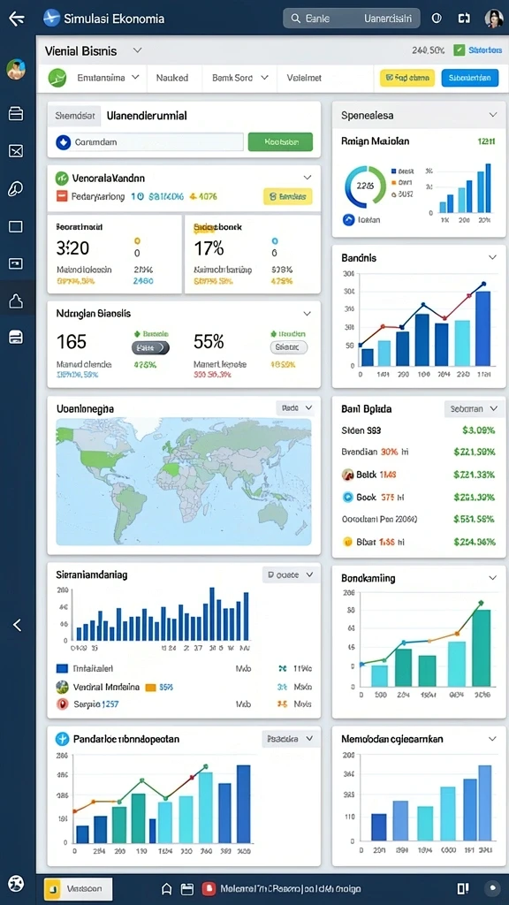Toggle the dark pill switch under 165
The image size is (509, 905).
pos(150,347)
